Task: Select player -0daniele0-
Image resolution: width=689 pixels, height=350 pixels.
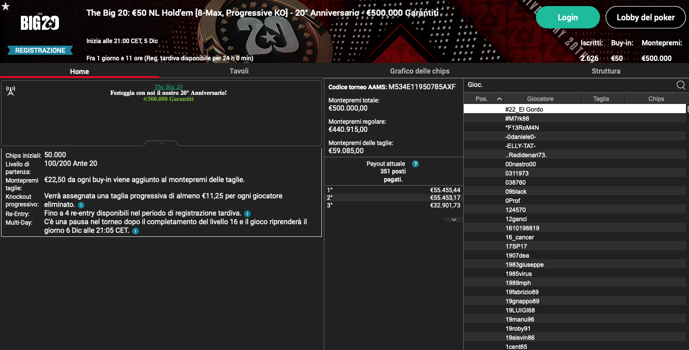Action: (x=575, y=136)
